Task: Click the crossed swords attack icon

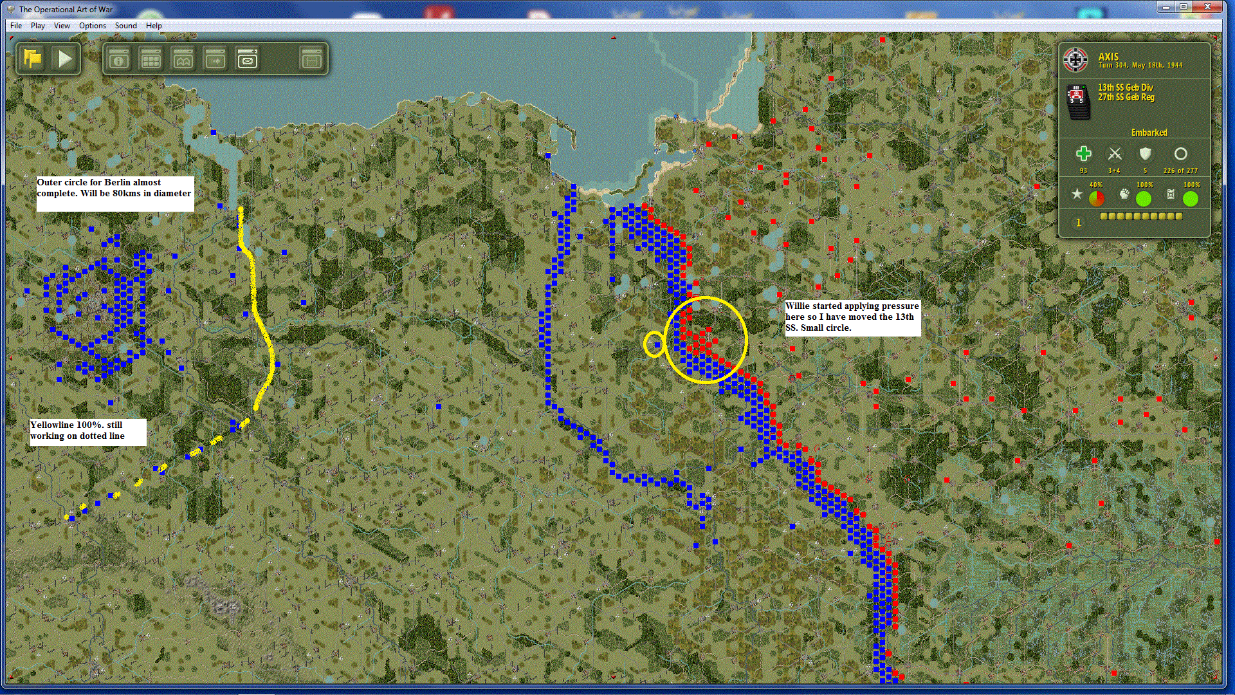Action: tap(1115, 154)
